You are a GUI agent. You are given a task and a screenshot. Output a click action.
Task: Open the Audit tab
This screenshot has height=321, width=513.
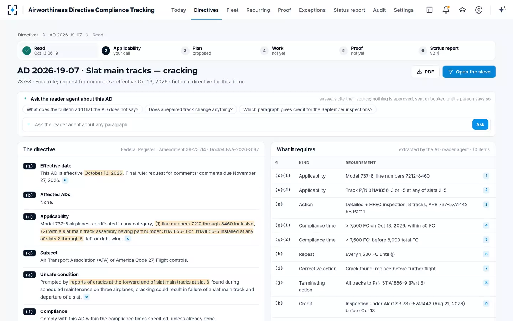click(379, 10)
